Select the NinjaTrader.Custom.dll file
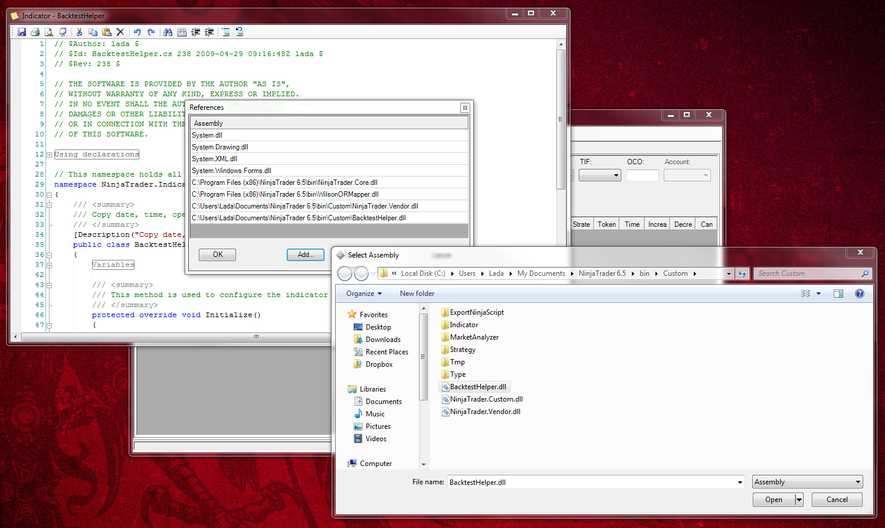 click(x=486, y=399)
